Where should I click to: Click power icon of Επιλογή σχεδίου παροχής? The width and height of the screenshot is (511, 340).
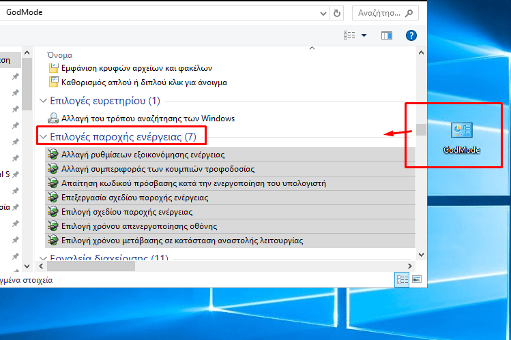tap(53, 211)
